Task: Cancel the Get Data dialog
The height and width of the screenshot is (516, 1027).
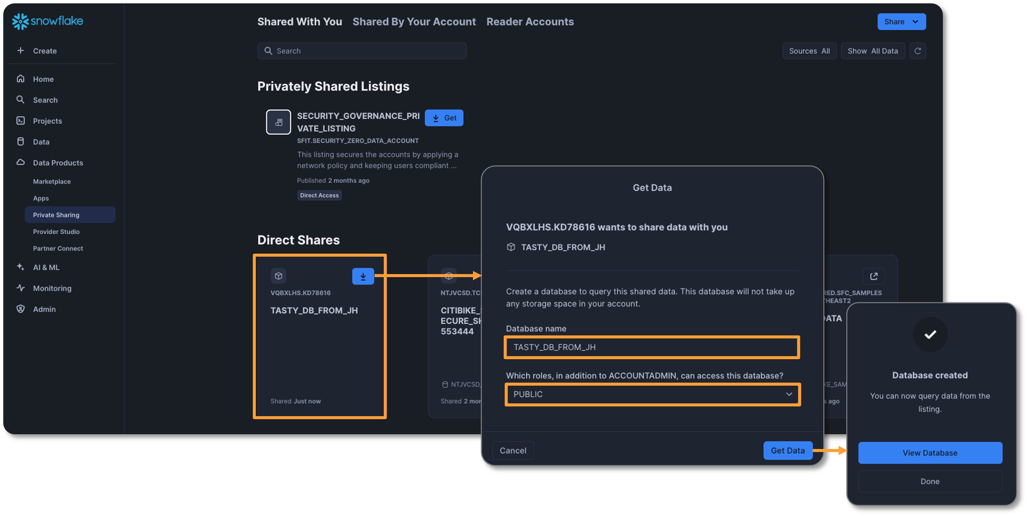Action: click(513, 451)
